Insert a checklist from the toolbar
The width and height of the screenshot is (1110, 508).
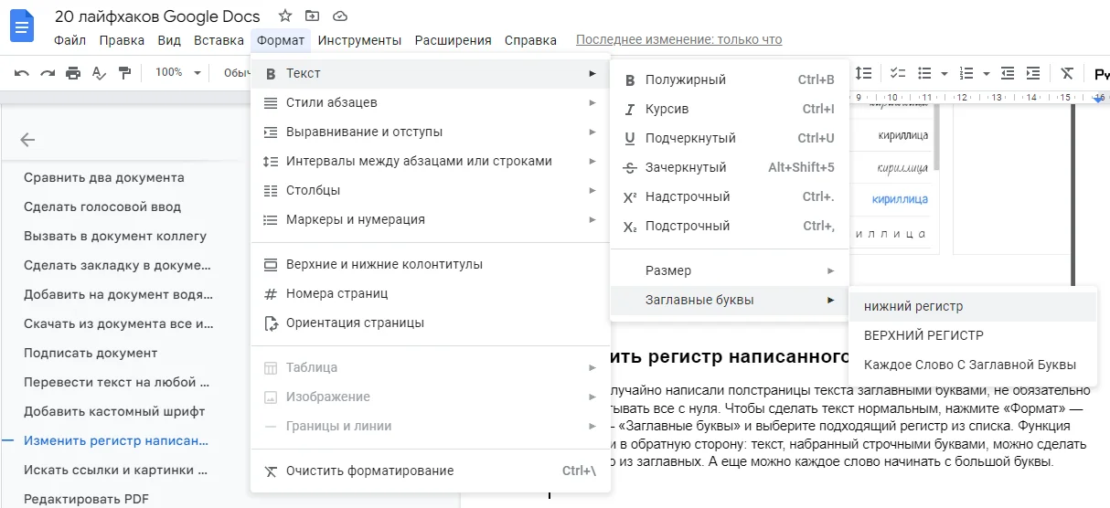(897, 73)
